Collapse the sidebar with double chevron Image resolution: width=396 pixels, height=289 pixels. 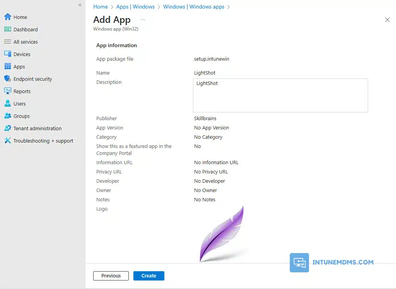coord(80,5)
